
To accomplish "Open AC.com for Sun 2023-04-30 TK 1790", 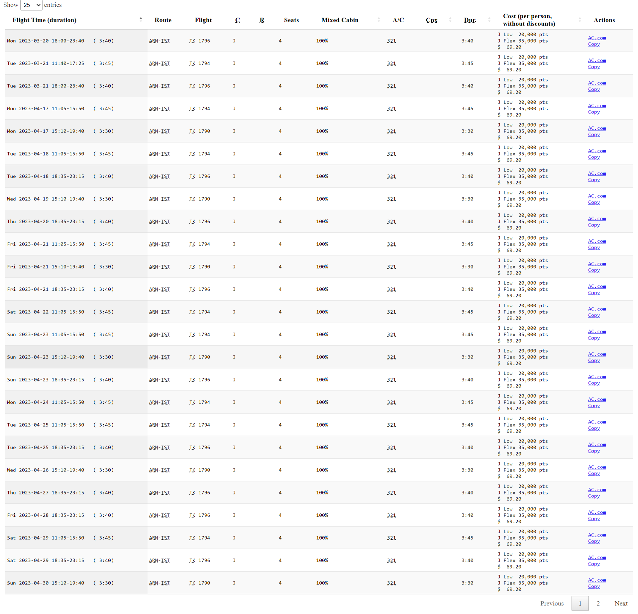I will 596,580.
